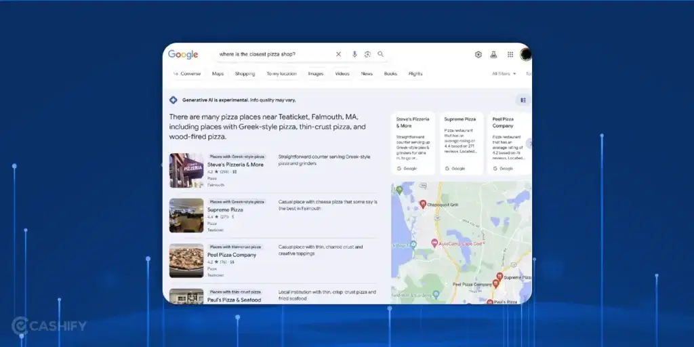Viewport: 694px width, 347px height.
Task: Select the Converse chip
Action: pyautogui.click(x=187, y=74)
